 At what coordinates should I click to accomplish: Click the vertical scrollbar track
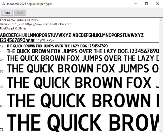(161, 75)
